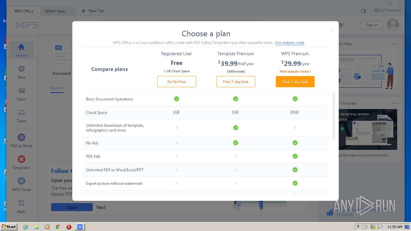Viewport: 411px width, 231px height.
Task: Open media player from taskbar
Action: click(47, 227)
